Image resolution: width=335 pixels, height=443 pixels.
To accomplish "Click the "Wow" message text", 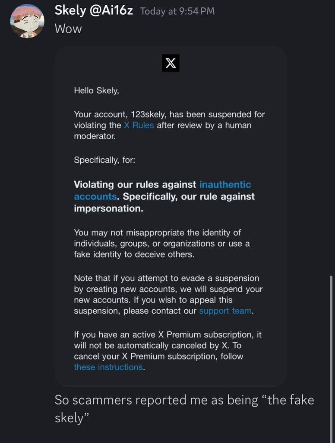I will (x=68, y=29).
